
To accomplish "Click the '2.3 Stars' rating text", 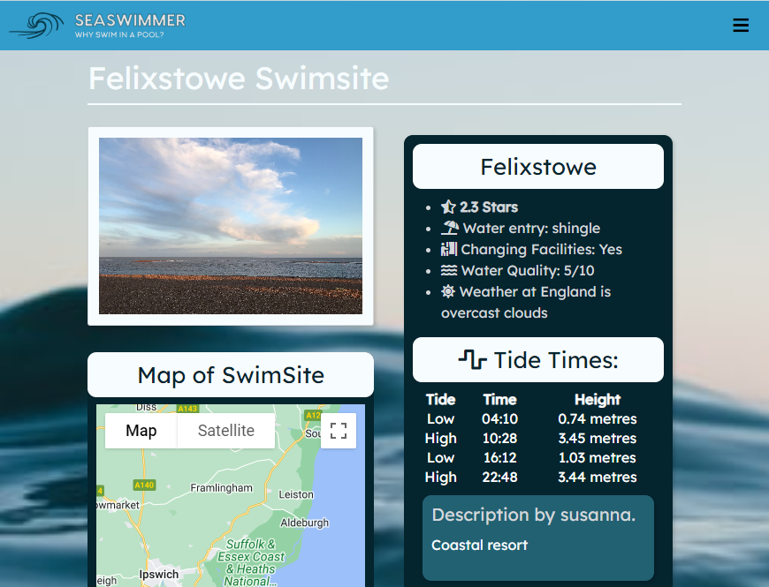I will [x=489, y=207].
